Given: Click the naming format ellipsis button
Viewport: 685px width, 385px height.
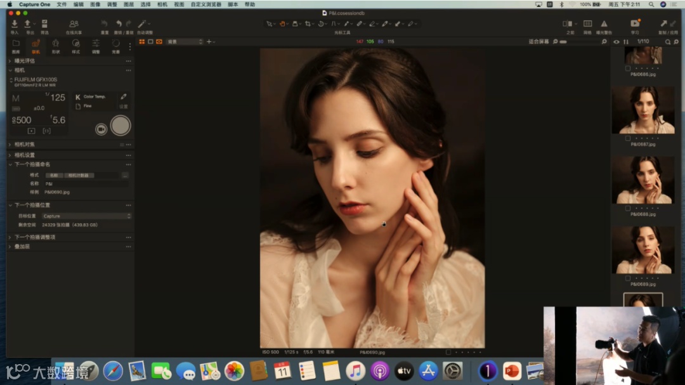Looking at the screenshot, I should (125, 175).
